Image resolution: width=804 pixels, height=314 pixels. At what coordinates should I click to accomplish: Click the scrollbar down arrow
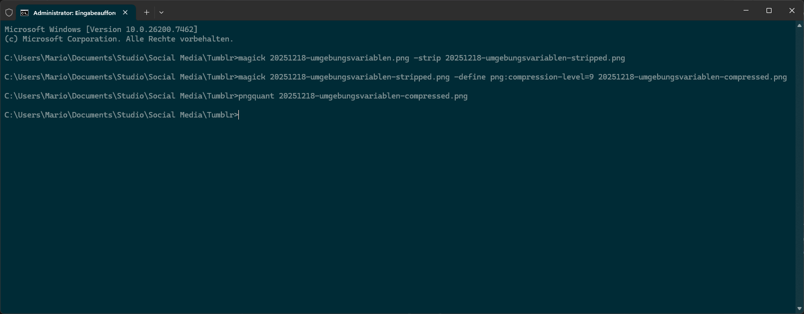pyautogui.click(x=800, y=308)
